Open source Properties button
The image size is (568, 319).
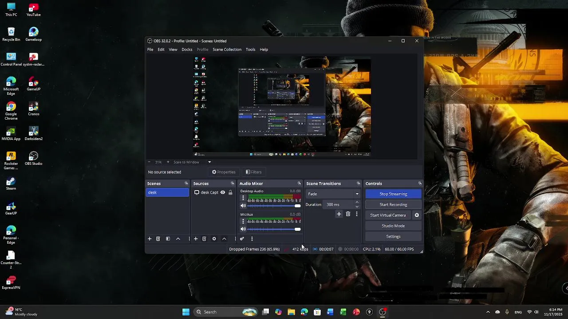click(x=224, y=172)
